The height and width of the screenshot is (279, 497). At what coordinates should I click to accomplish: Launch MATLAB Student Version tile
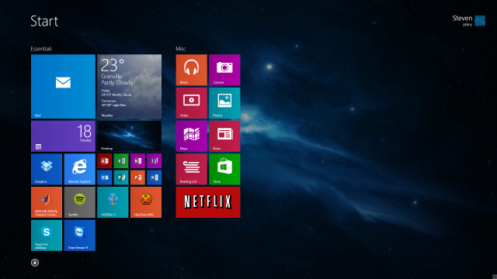pos(47,202)
